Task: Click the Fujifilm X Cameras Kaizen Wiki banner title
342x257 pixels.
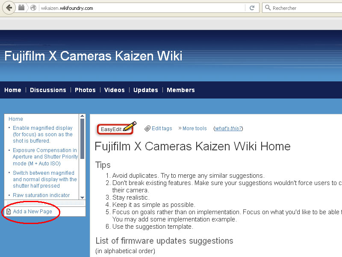Action: pyautogui.click(x=93, y=56)
